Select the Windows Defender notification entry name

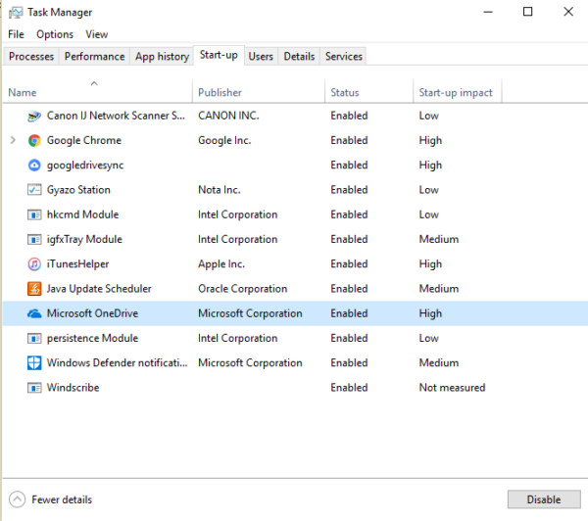[x=117, y=362]
